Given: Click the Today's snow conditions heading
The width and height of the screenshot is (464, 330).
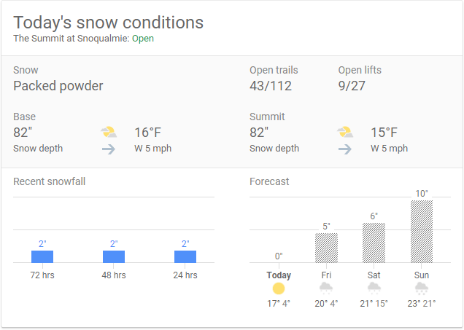Looking at the screenshot, I should click(x=108, y=22).
